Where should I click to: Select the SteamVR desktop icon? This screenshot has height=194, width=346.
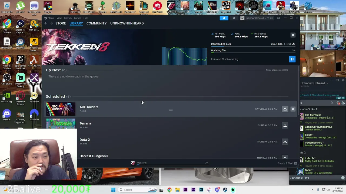point(21,43)
